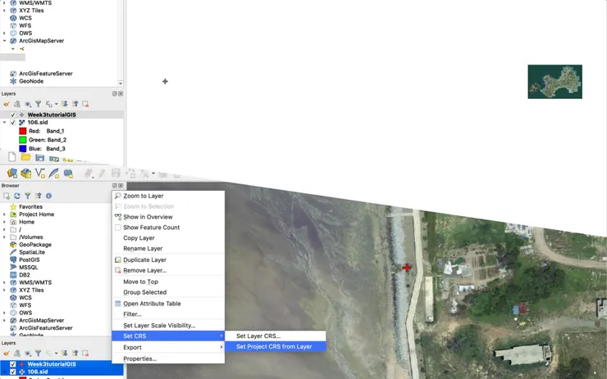Click the greyed Save Layer Edits icon

coord(116,174)
